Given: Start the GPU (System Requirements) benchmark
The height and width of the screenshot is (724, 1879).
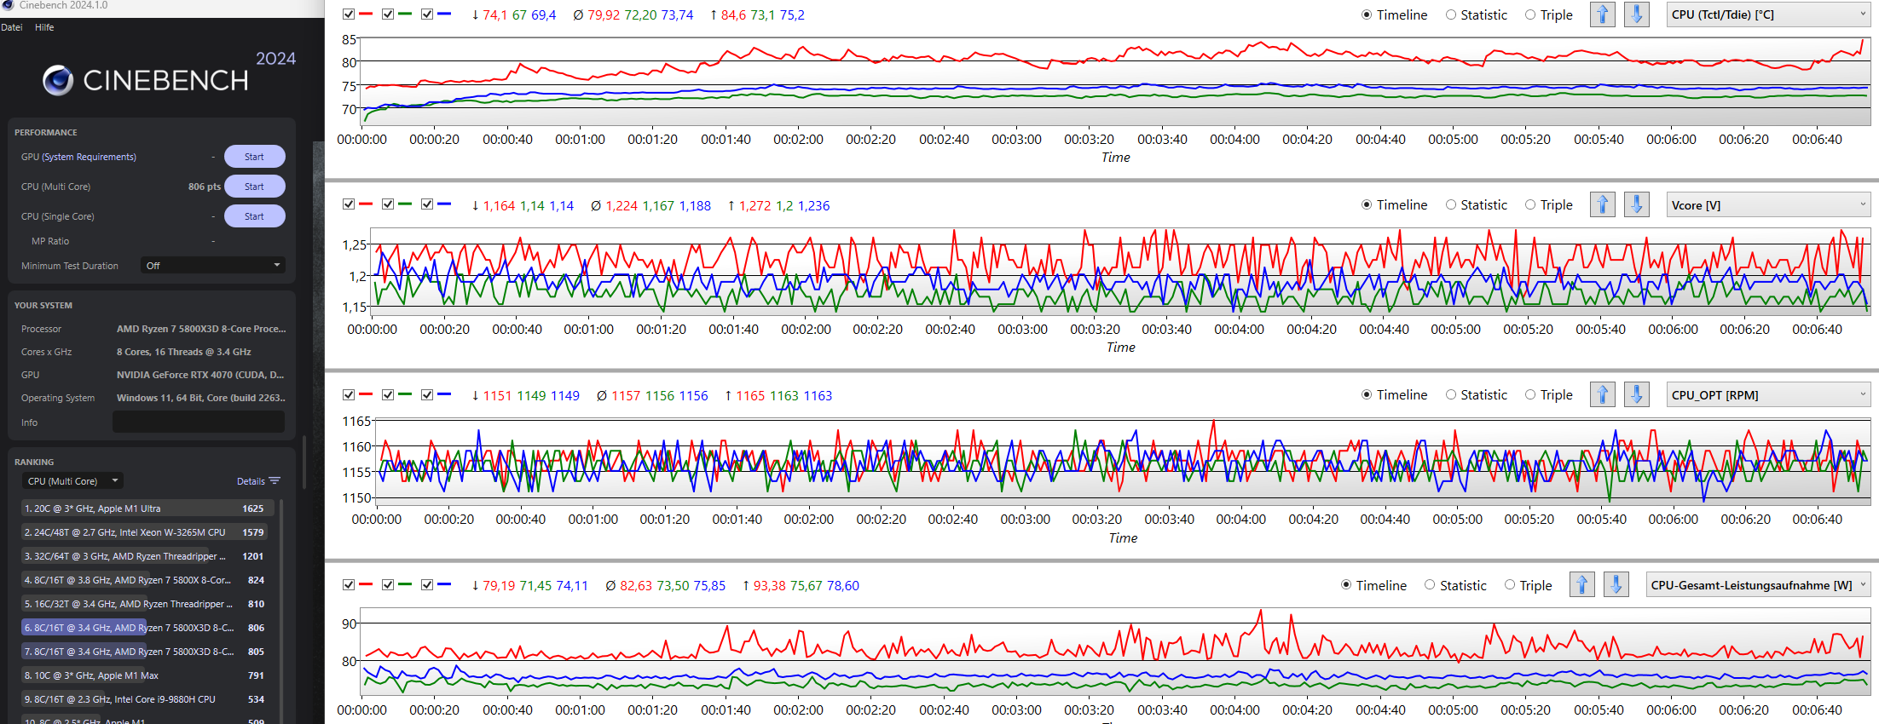Looking at the screenshot, I should [254, 157].
